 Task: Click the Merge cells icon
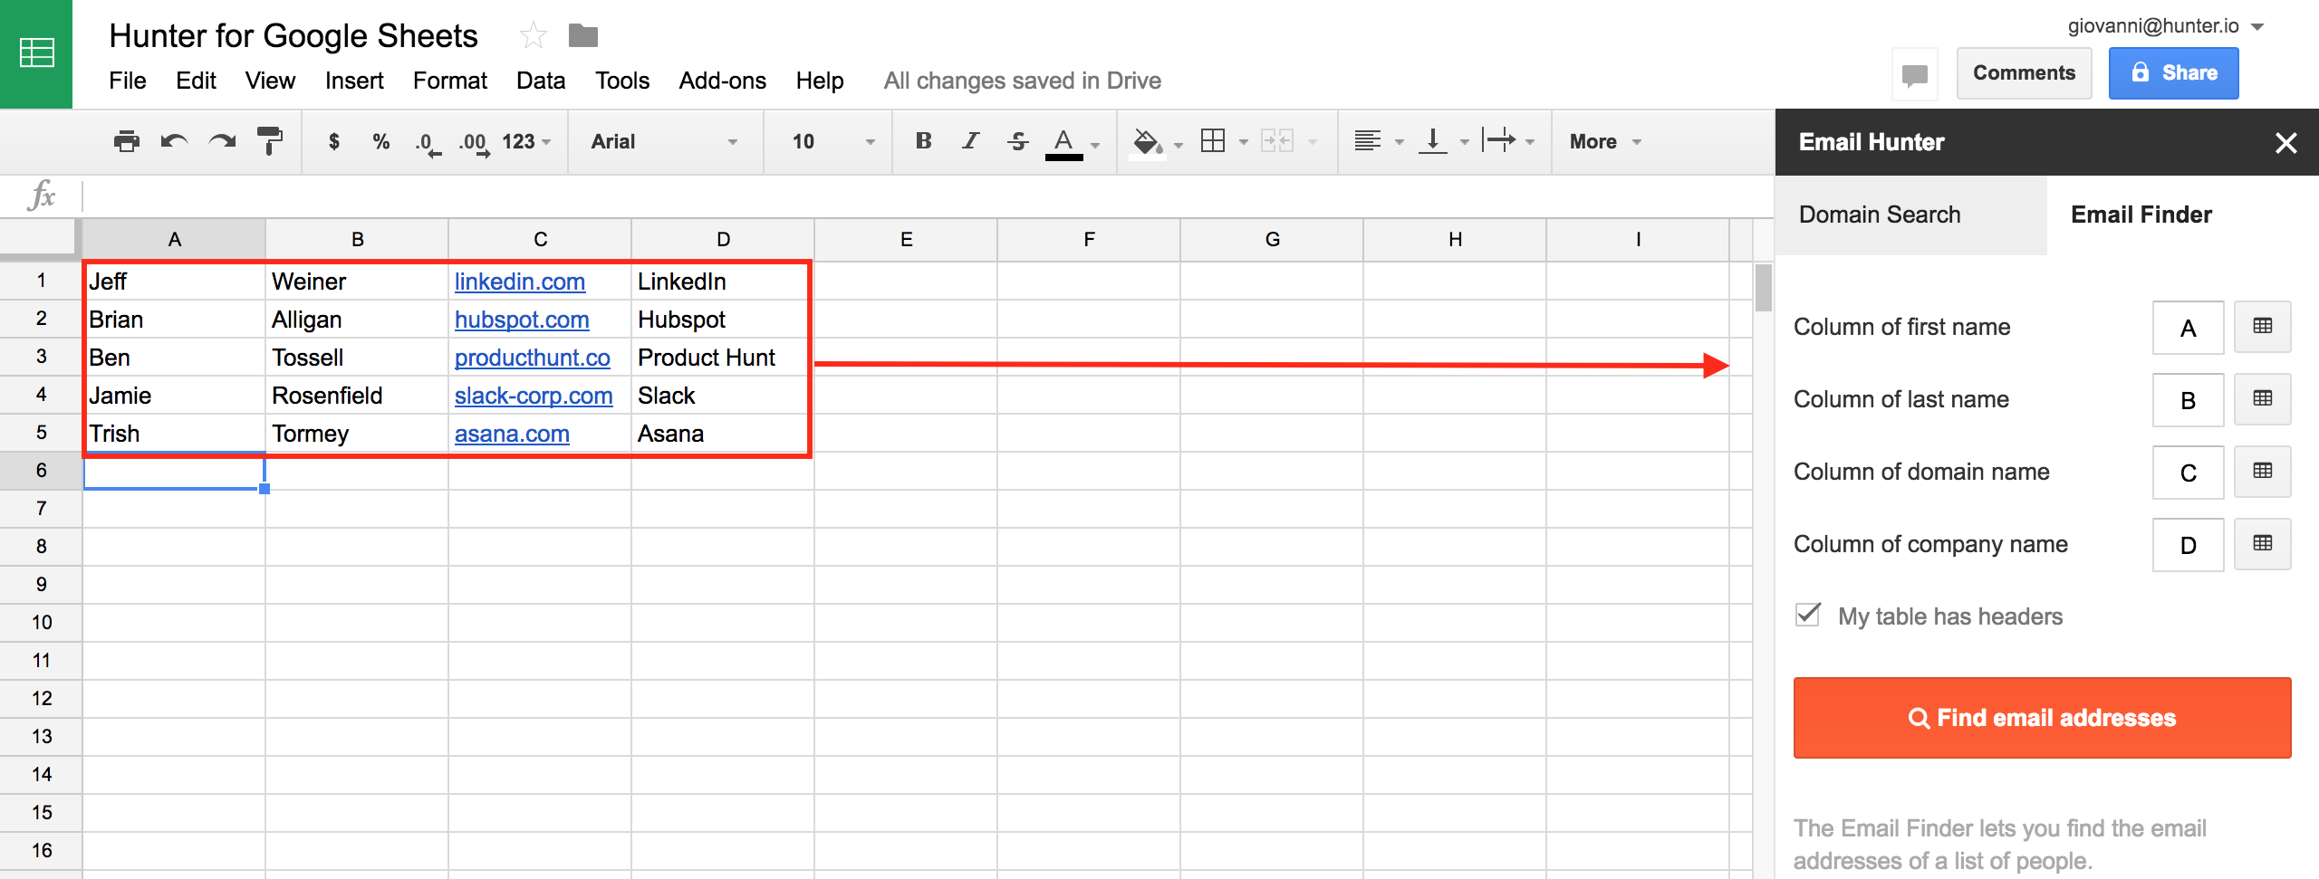(1277, 141)
